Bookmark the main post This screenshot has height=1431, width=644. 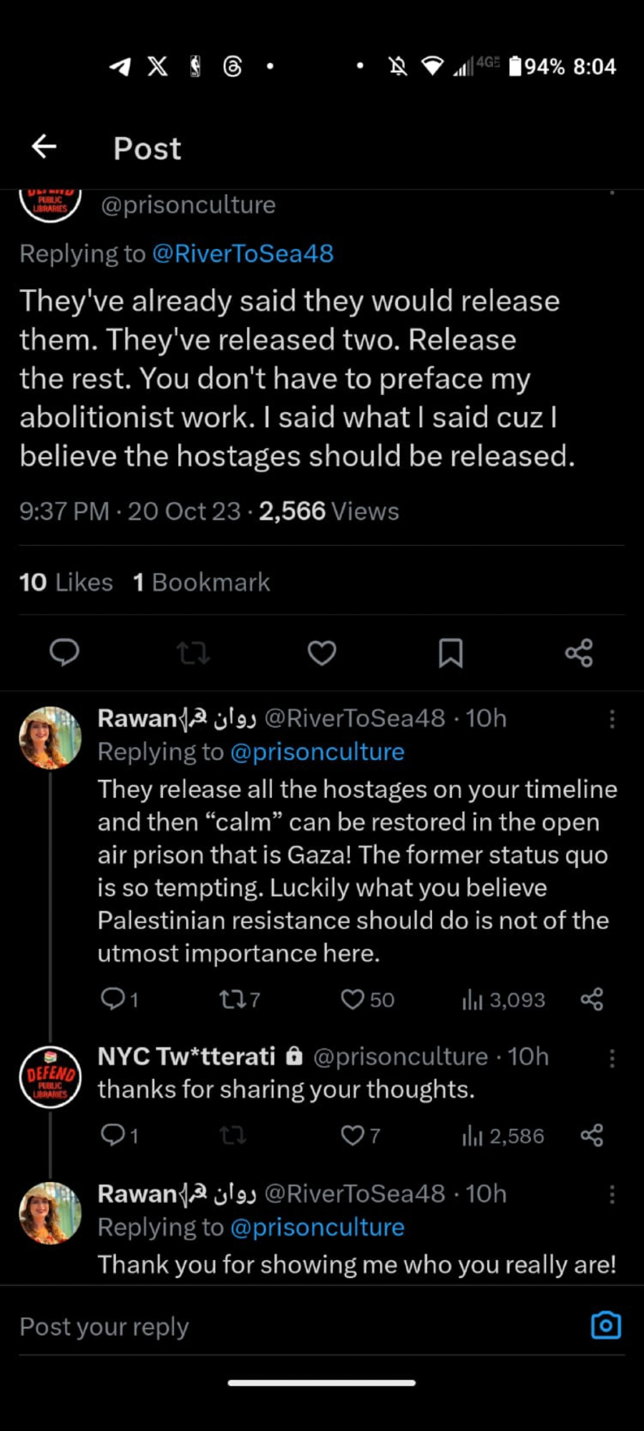(x=451, y=653)
